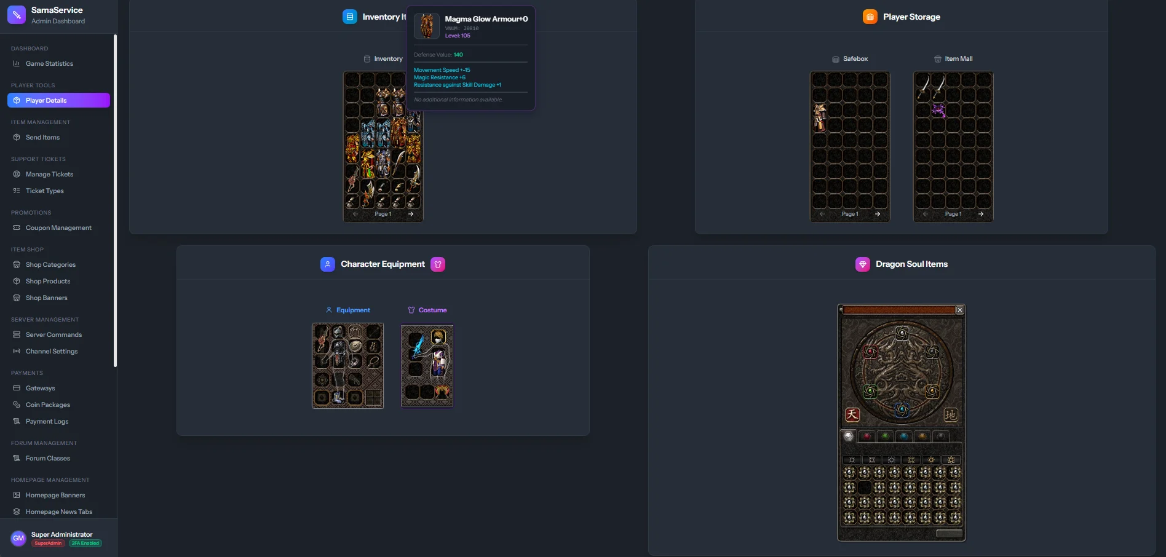
Task: Select the first grade filter above soul grid
Action: tap(852, 460)
